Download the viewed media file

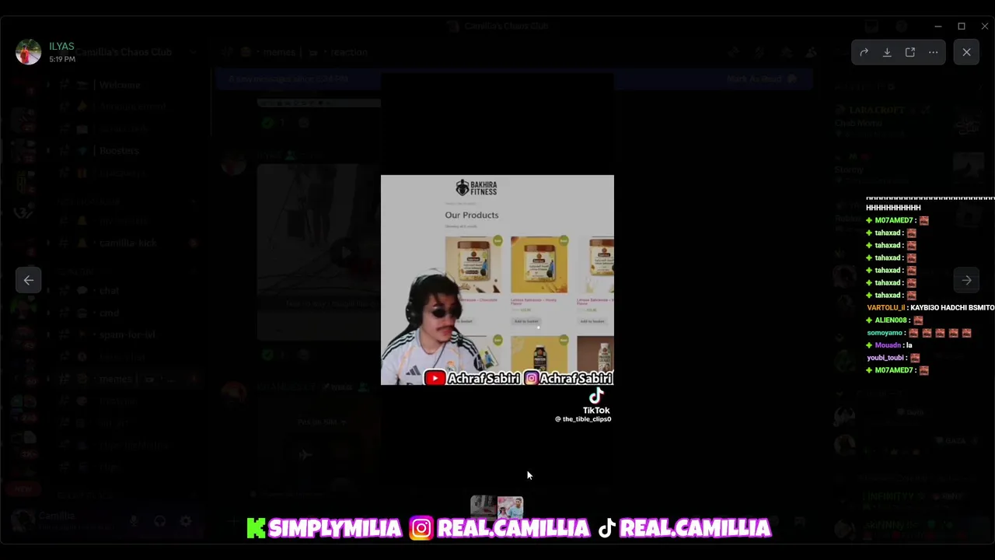pos(887,52)
